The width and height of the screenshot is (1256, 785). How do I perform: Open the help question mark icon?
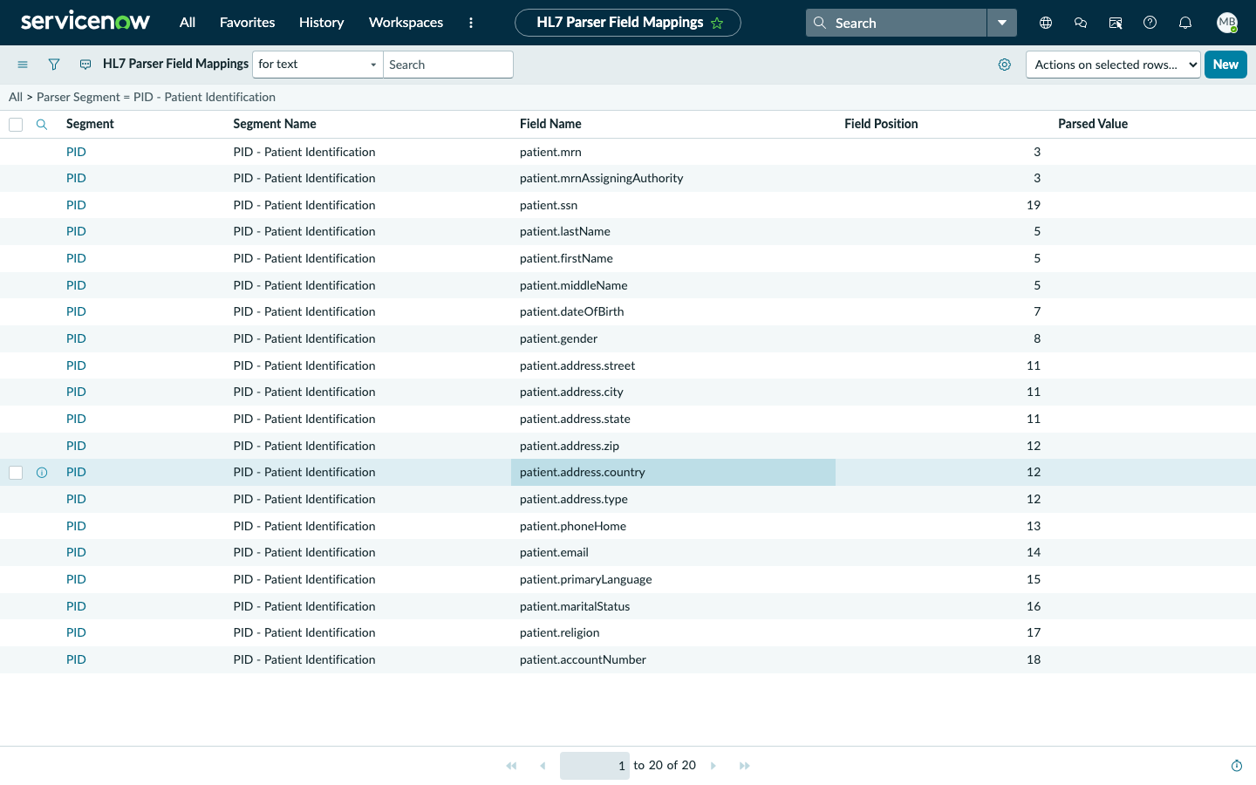click(x=1150, y=23)
